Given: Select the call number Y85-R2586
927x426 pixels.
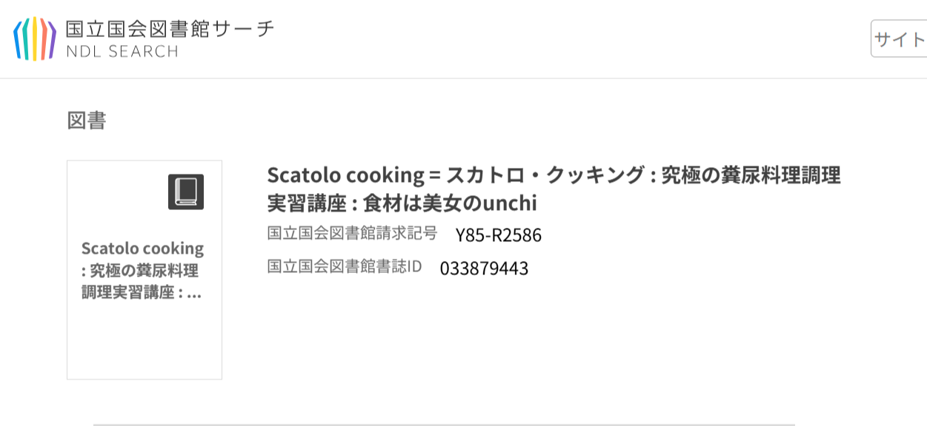Looking at the screenshot, I should point(498,235).
